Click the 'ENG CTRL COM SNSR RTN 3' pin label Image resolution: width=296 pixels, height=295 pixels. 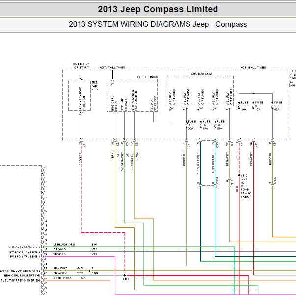click(20, 271)
